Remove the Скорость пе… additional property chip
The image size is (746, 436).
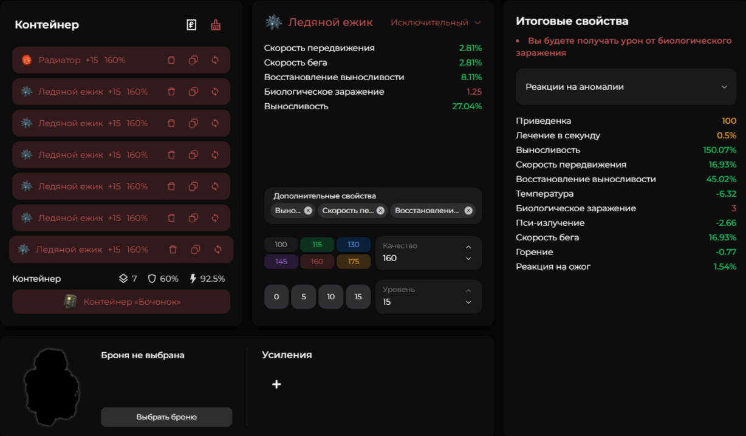pyautogui.click(x=380, y=211)
